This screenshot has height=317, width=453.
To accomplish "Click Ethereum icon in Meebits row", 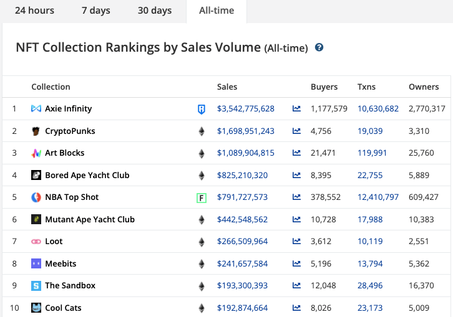I will pos(202,264).
